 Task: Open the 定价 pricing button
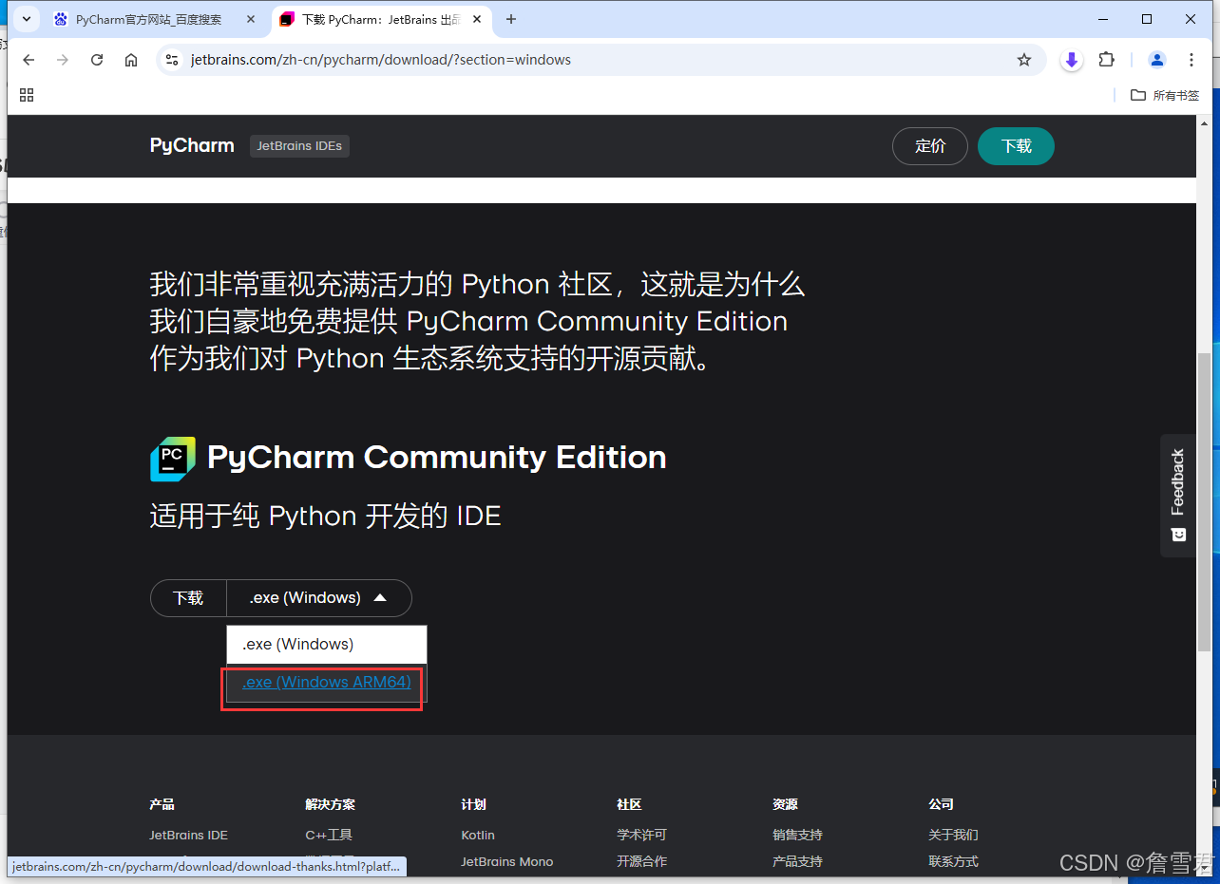pos(930,146)
